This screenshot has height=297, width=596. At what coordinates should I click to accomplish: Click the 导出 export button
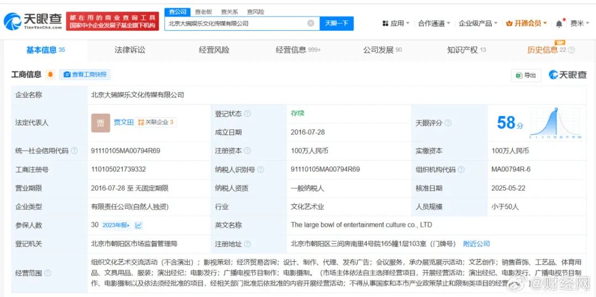tap(526, 75)
